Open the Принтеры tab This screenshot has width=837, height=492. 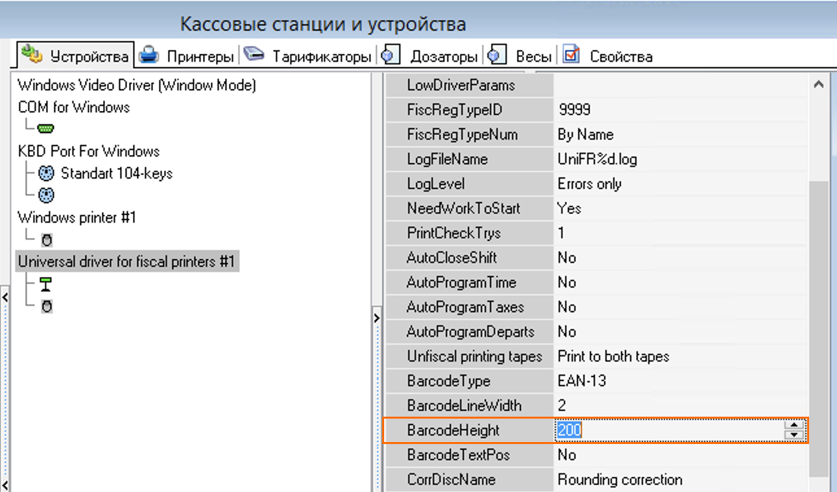pyautogui.click(x=188, y=56)
